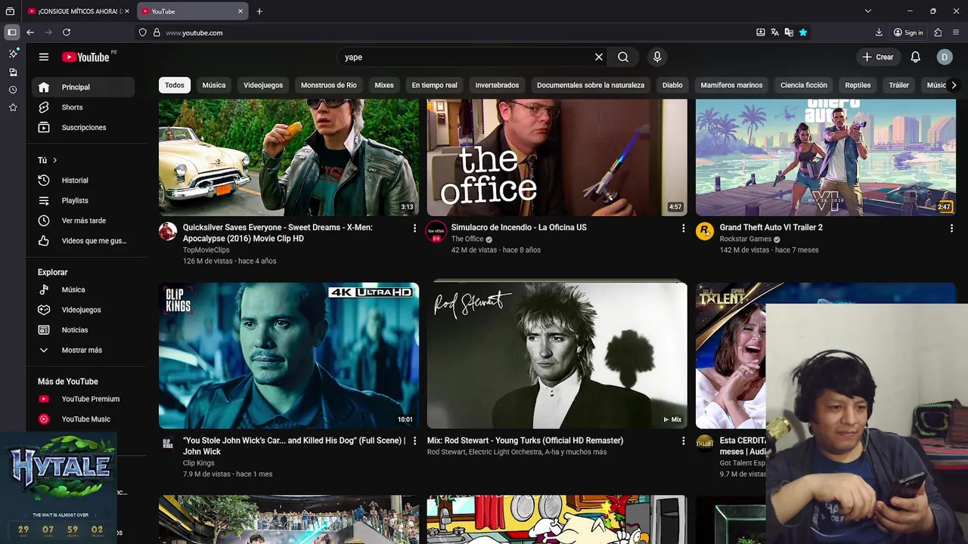Explore the Videojuegos category
Screen dimensions: 968x544
click(83, 310)
